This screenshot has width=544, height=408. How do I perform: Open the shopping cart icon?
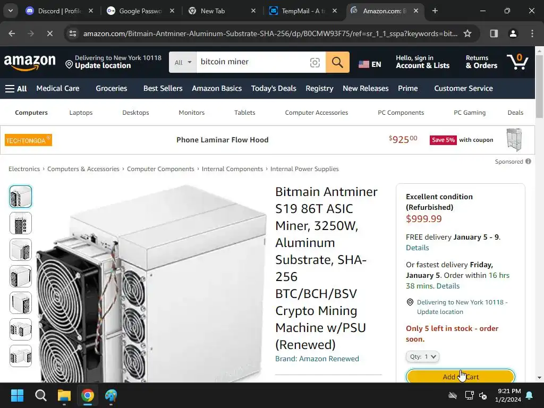point(517,62)
